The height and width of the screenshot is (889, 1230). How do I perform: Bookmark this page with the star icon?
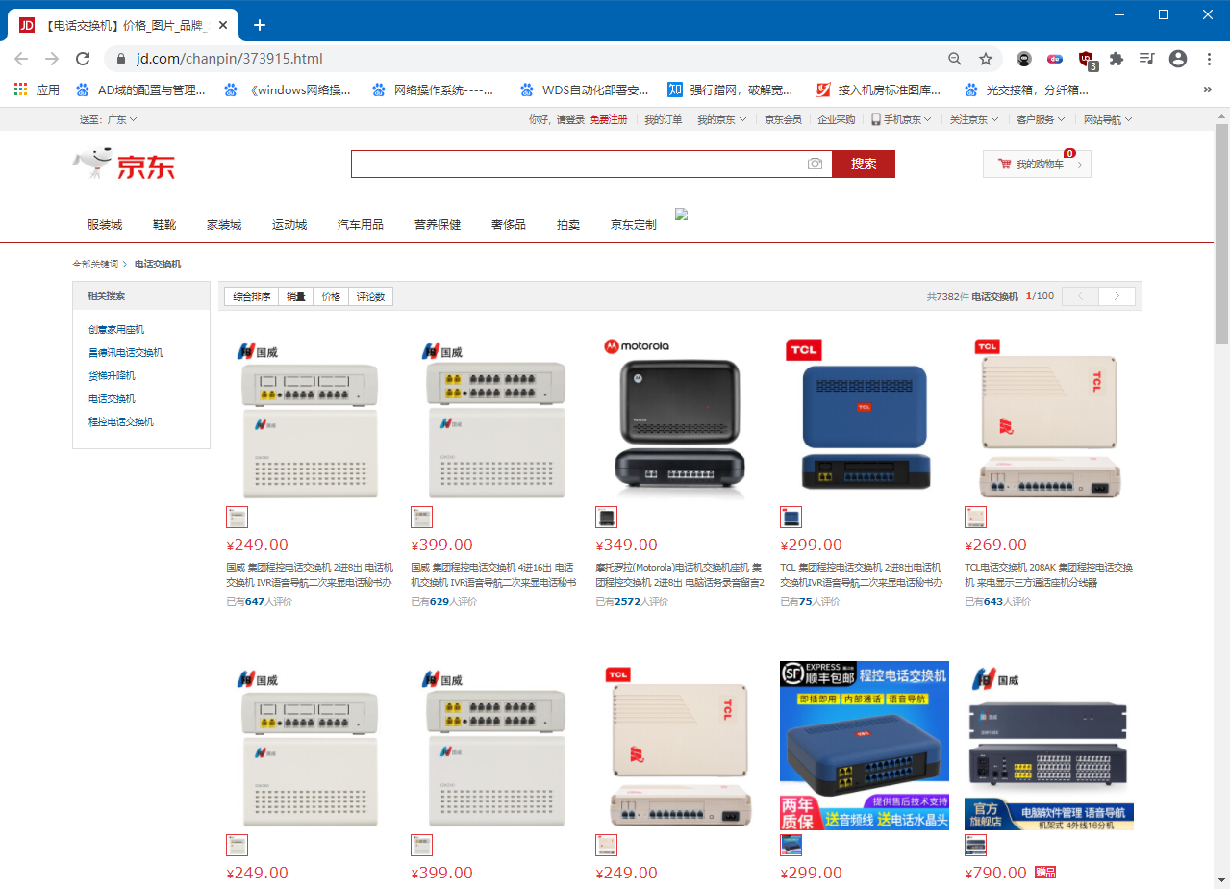pos(986,59)
